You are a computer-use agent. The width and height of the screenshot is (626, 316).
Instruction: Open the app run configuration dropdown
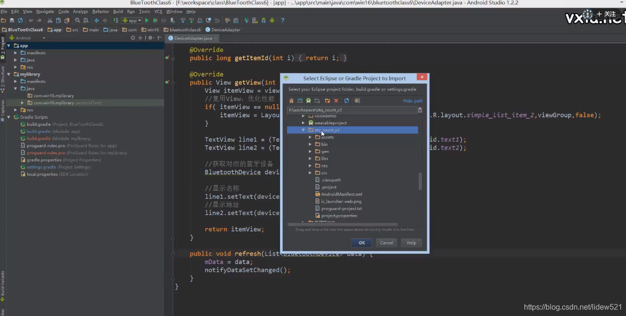click(132, 21)
